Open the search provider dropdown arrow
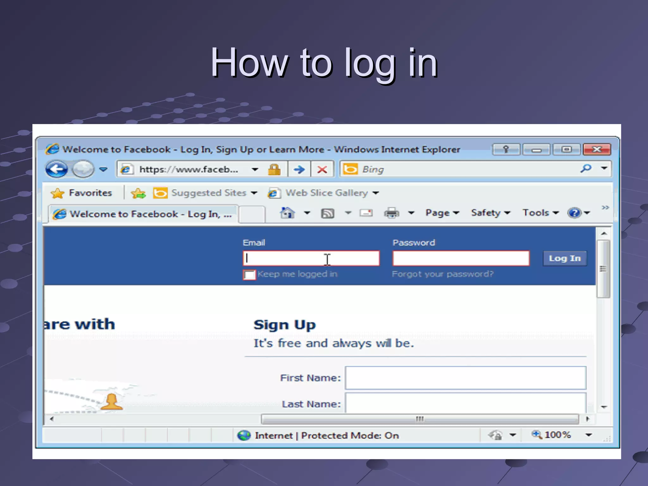The image size is (648, 486). coord(604,168)
